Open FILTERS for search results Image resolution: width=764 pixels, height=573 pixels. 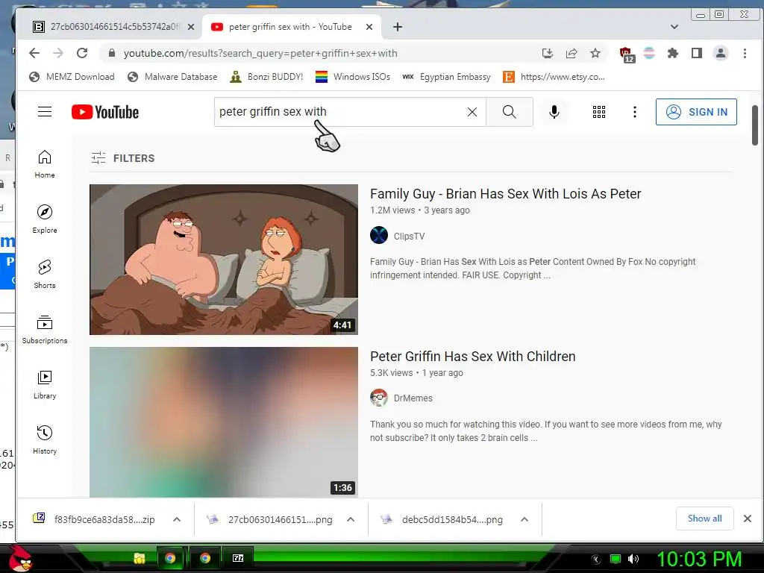pyautogui.click(x=123, y=158)
